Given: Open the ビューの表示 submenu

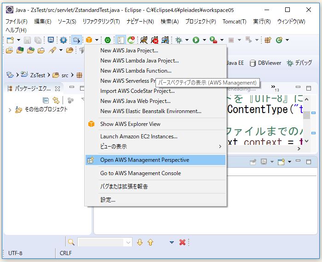Looking at the screenshot, I should click(155, 147).
